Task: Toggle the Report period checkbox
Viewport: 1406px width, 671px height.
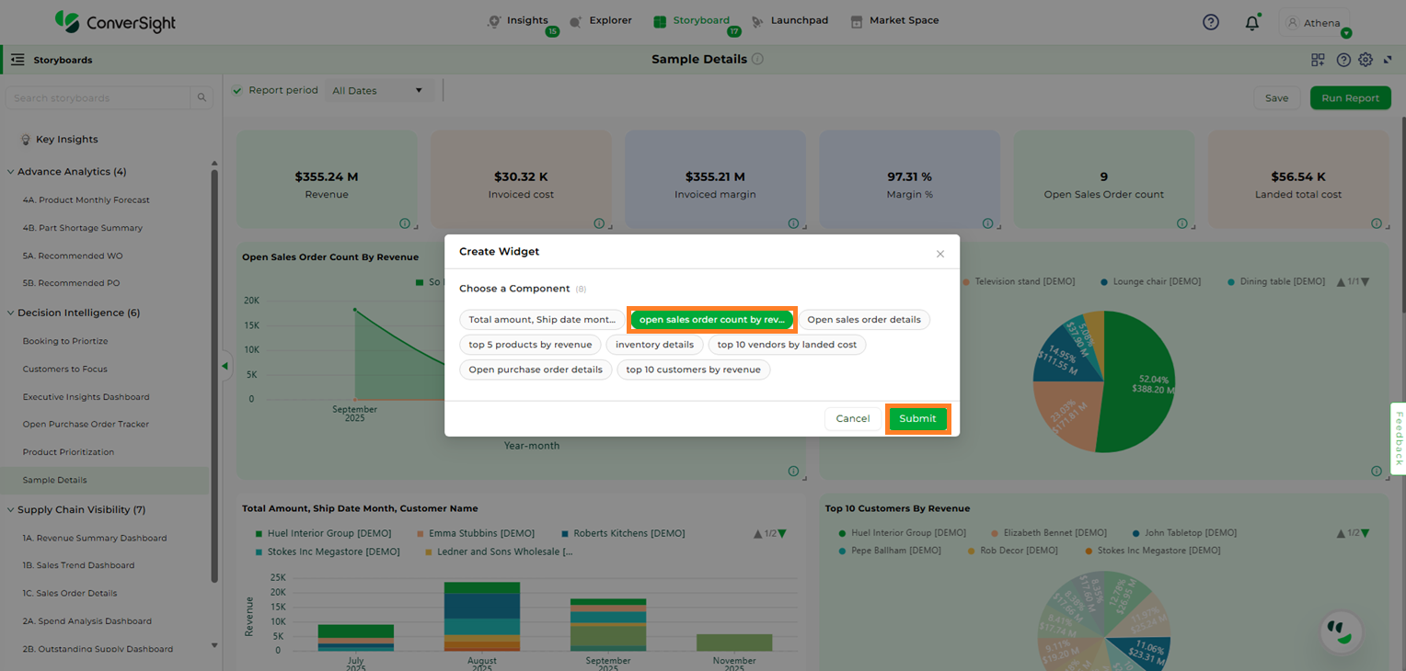Action: click(x=237, y=90)
